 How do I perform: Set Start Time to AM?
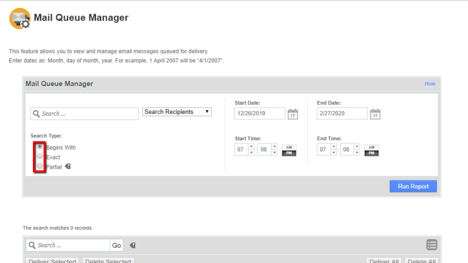tap(289, 147)
